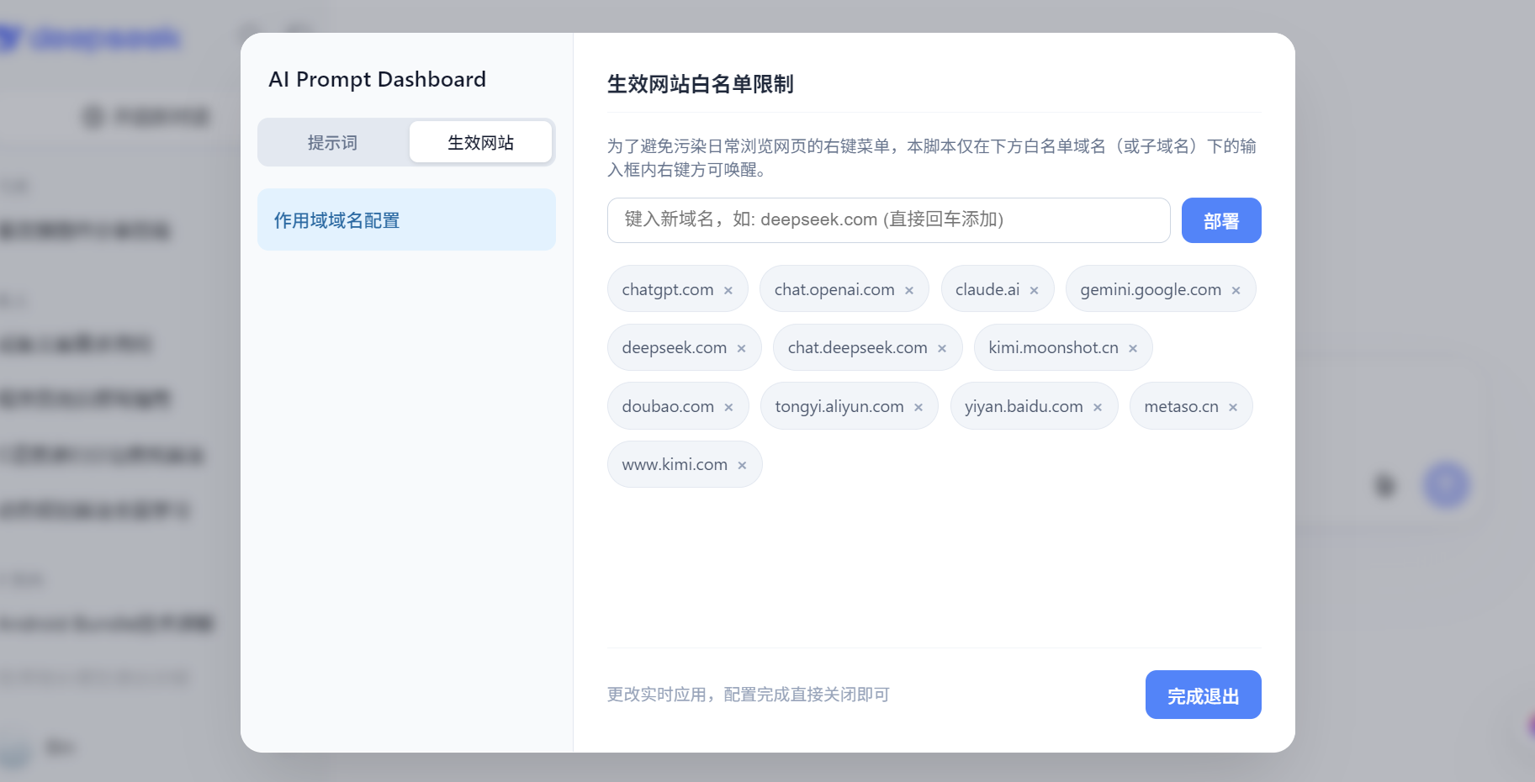Screen dimensions: 1535x782
Task: Remove doubao.com from the whitelist
Action: pyautogui.click(x=728, y=408)
